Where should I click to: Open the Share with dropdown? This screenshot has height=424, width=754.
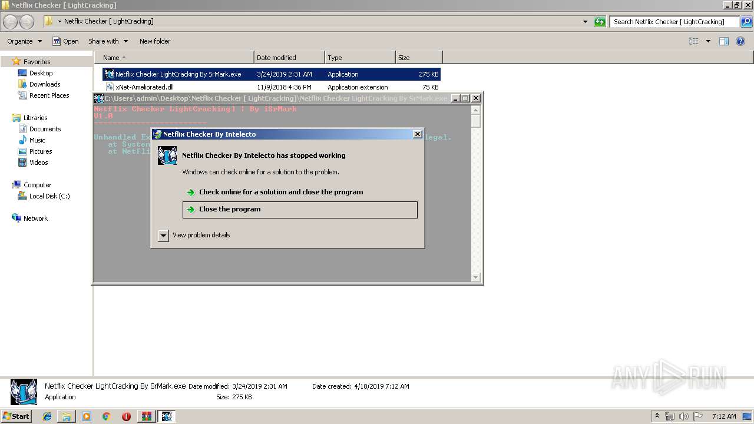click(x=108, y=41)
